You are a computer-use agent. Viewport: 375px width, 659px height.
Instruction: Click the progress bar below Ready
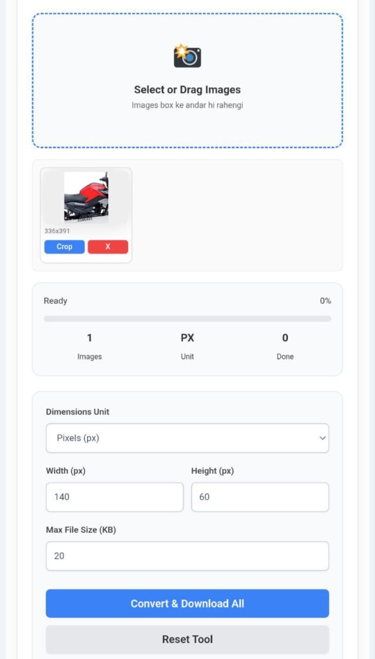coord(187,318)
